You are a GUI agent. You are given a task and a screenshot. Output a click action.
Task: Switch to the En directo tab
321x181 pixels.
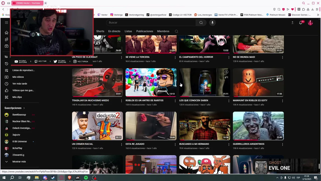114,31
